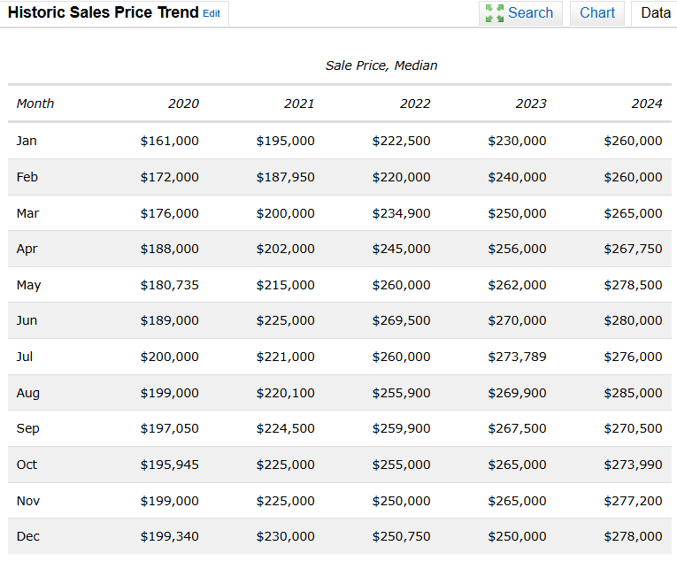The height and width of the screenshot is (561, 677).
Task: Click the Historic Sales Price Trend heading
Action: coord(104,12)
